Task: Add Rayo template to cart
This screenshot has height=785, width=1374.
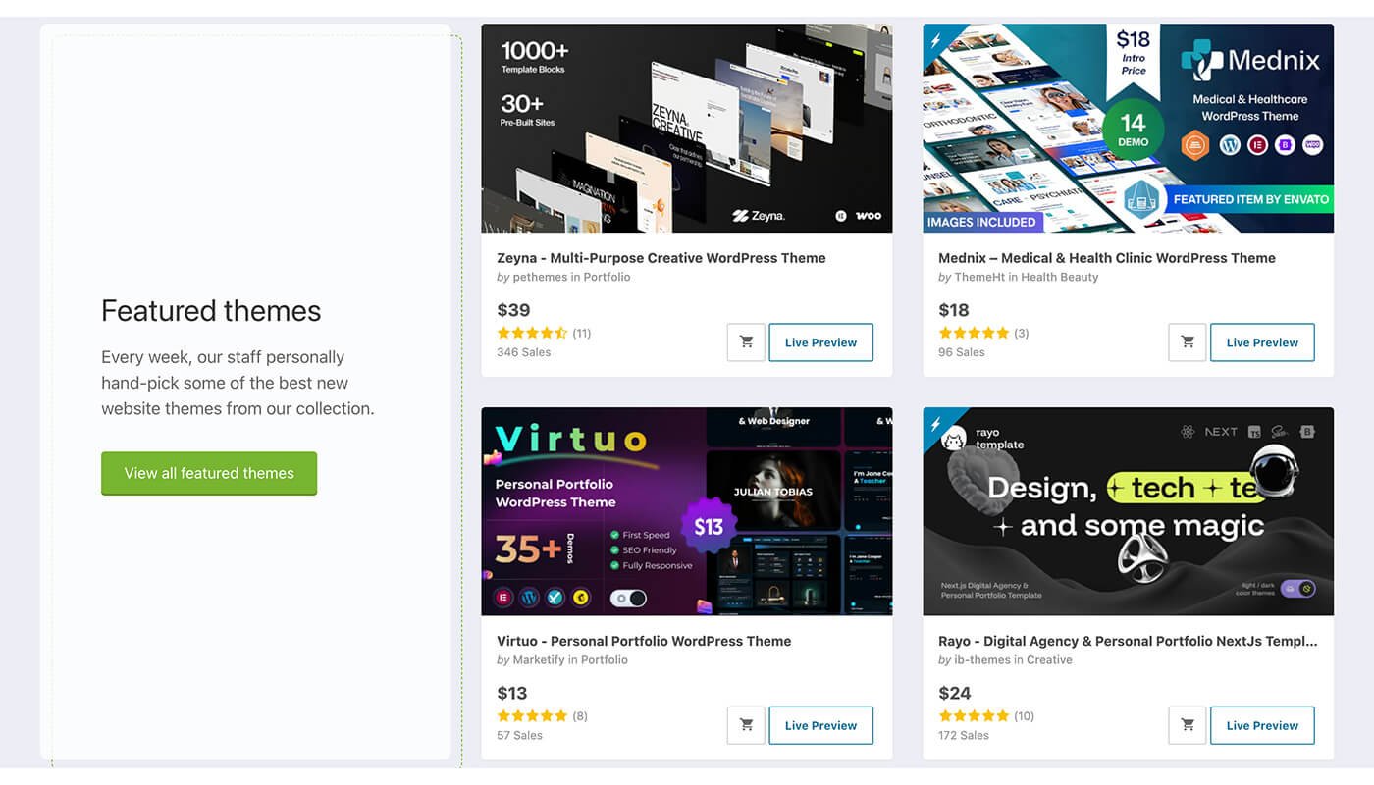Action: coord(1188,725)
